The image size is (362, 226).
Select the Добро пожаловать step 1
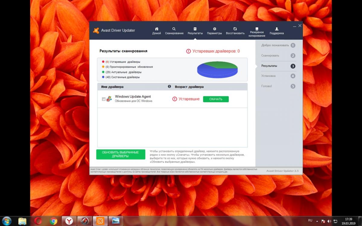coord(278,45)
